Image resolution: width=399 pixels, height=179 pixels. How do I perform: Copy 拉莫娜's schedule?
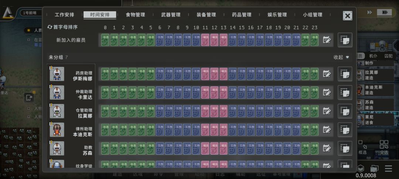tap(345, 111)
